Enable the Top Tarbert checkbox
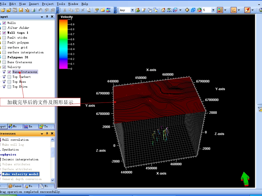 click(x=9, y=77)
